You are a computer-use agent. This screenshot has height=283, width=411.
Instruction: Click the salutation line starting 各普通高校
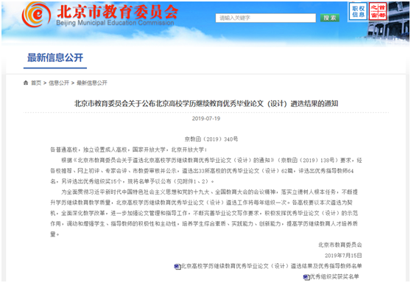click(129, 150)
